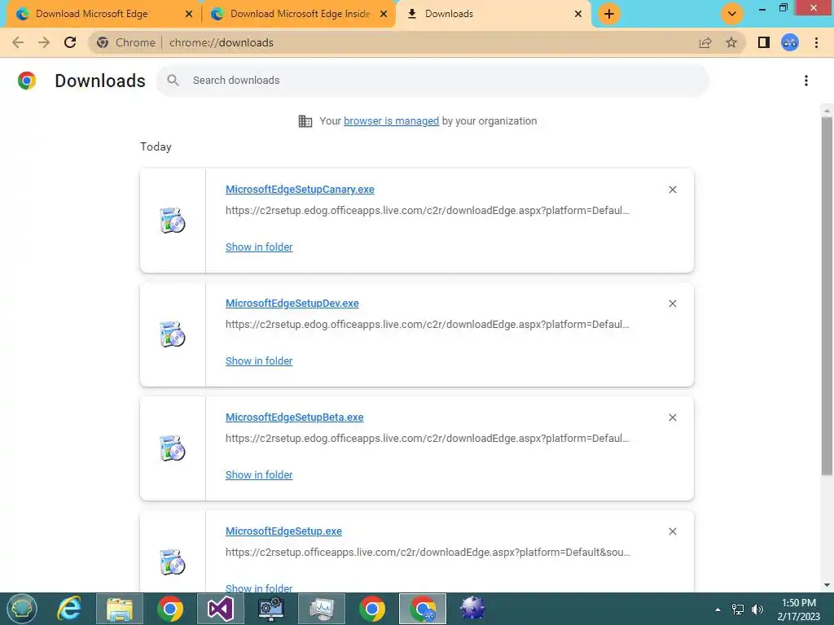Open MicrosoftEdgeSetup.exe file link

(283, 531)
